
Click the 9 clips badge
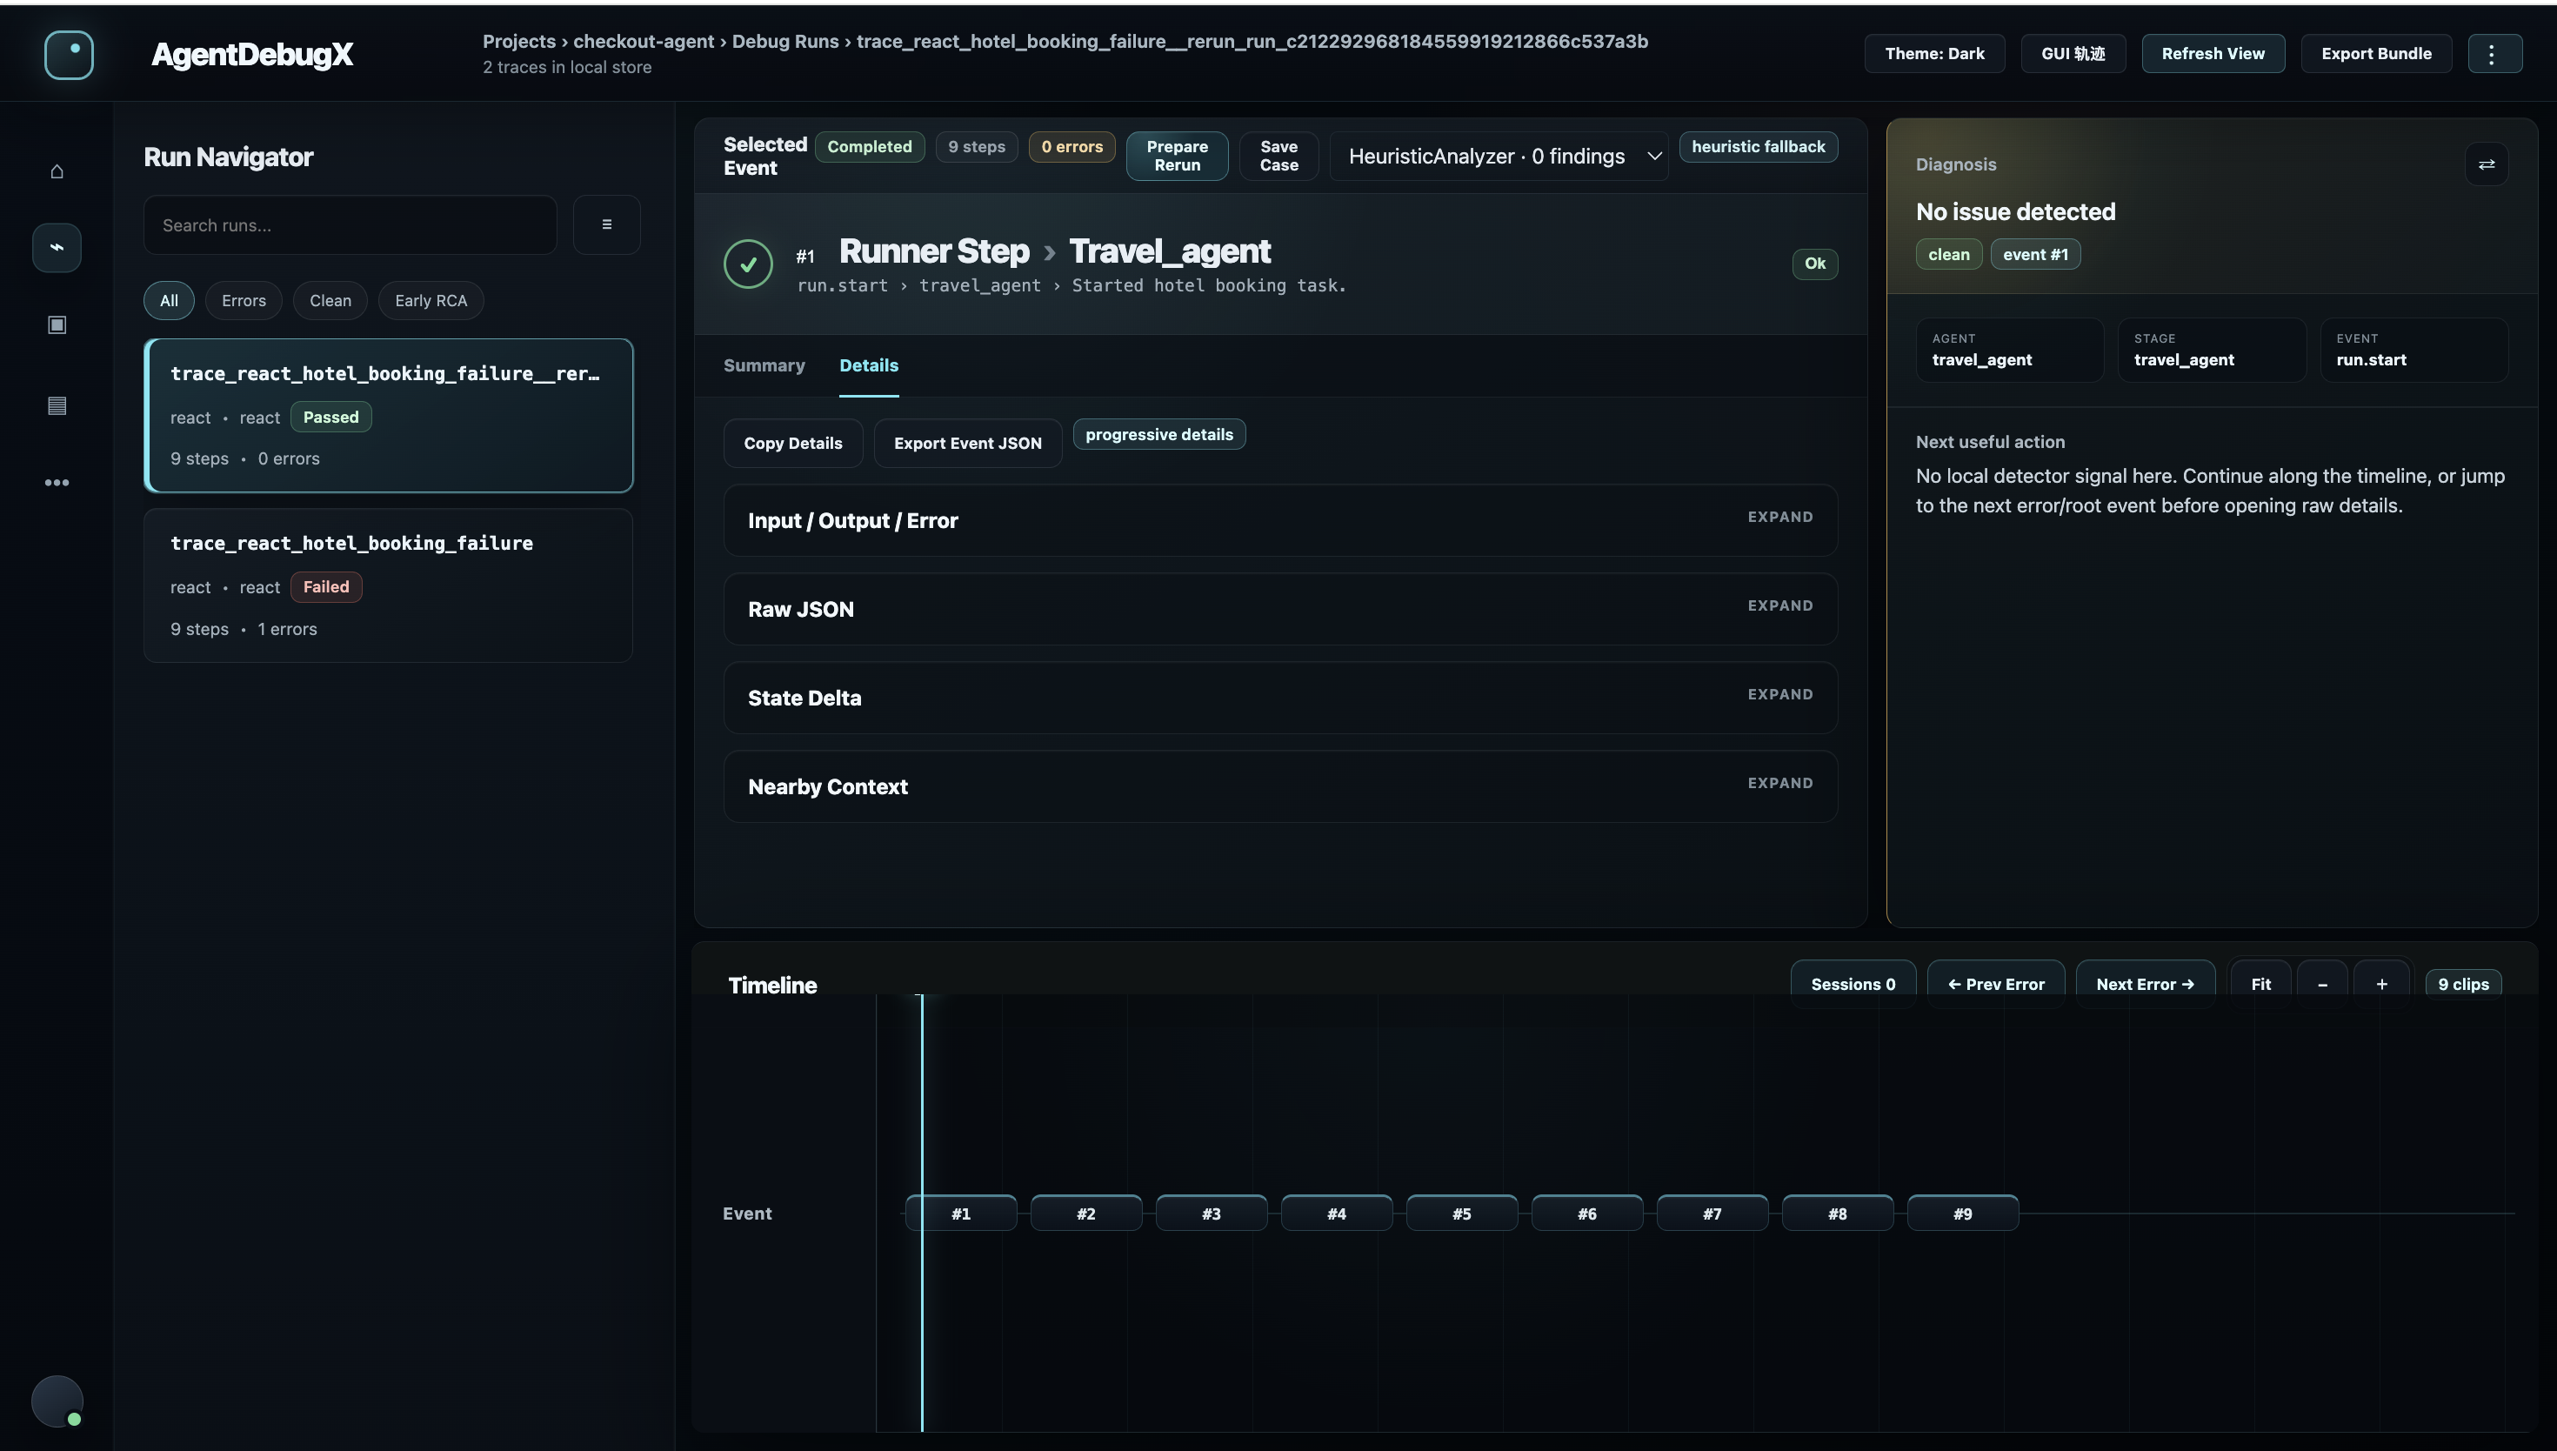[2462, 984]
